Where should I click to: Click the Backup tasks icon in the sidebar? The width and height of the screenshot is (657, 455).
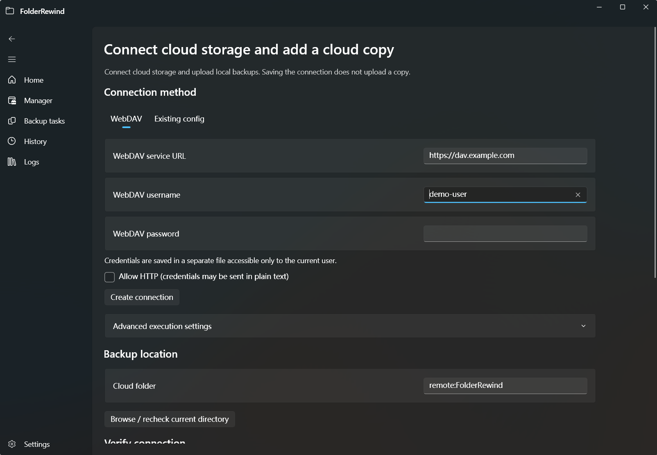(12, 121)
